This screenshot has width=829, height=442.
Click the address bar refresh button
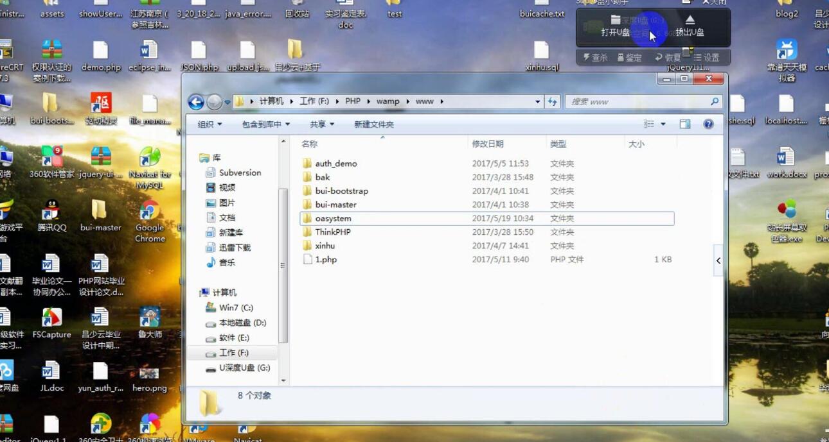click(x=553, y=101)
